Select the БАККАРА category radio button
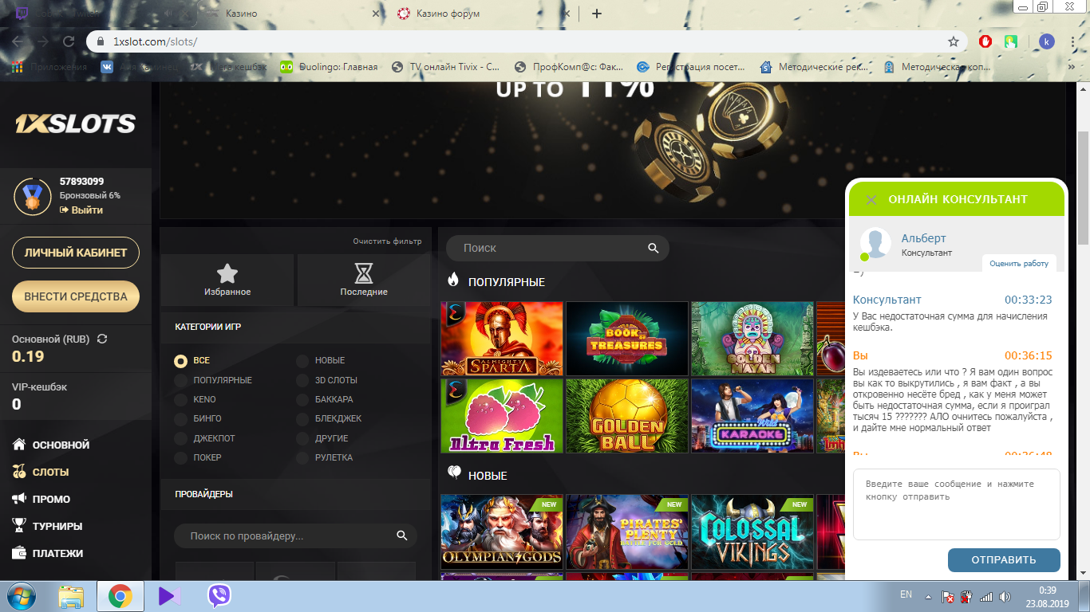Viewport: 1090px width, 612px height. coord(302,399)
